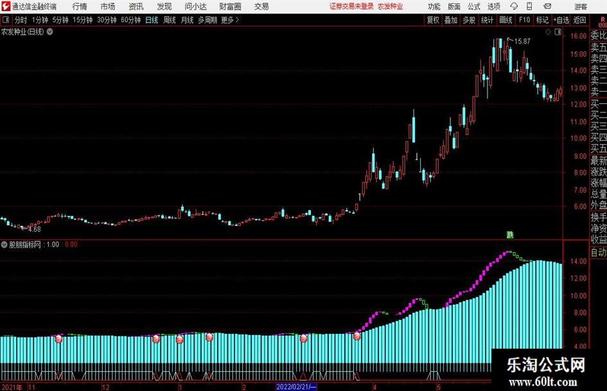
Task: Click the 标记 mark toolbar button
Action: tap(542, 20)
